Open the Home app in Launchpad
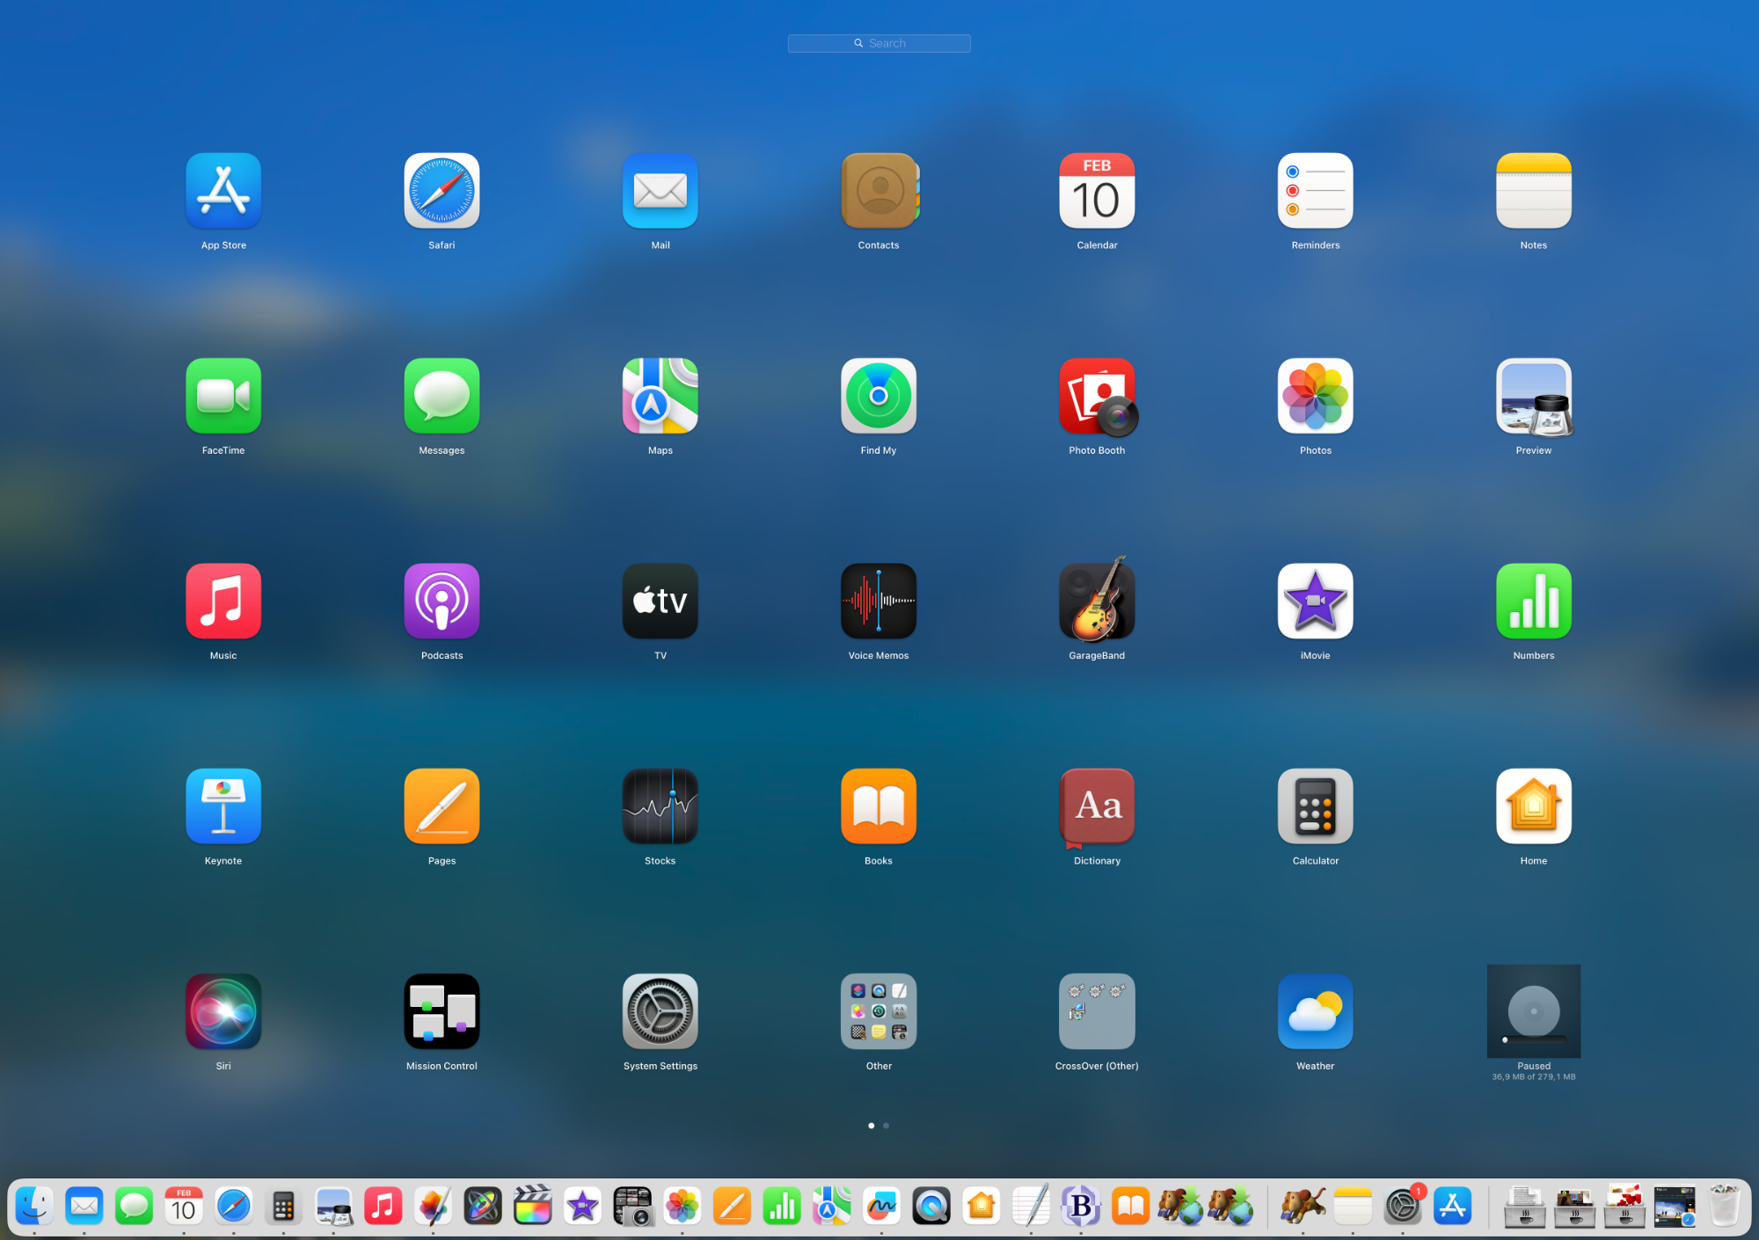 1534,806
